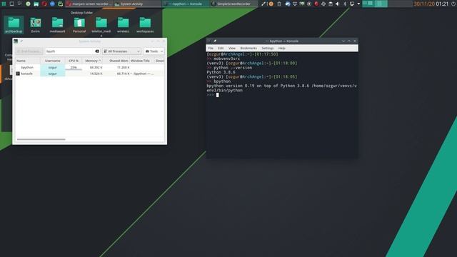
Task: Open the Evrim desktop folder
Action: 36,25
